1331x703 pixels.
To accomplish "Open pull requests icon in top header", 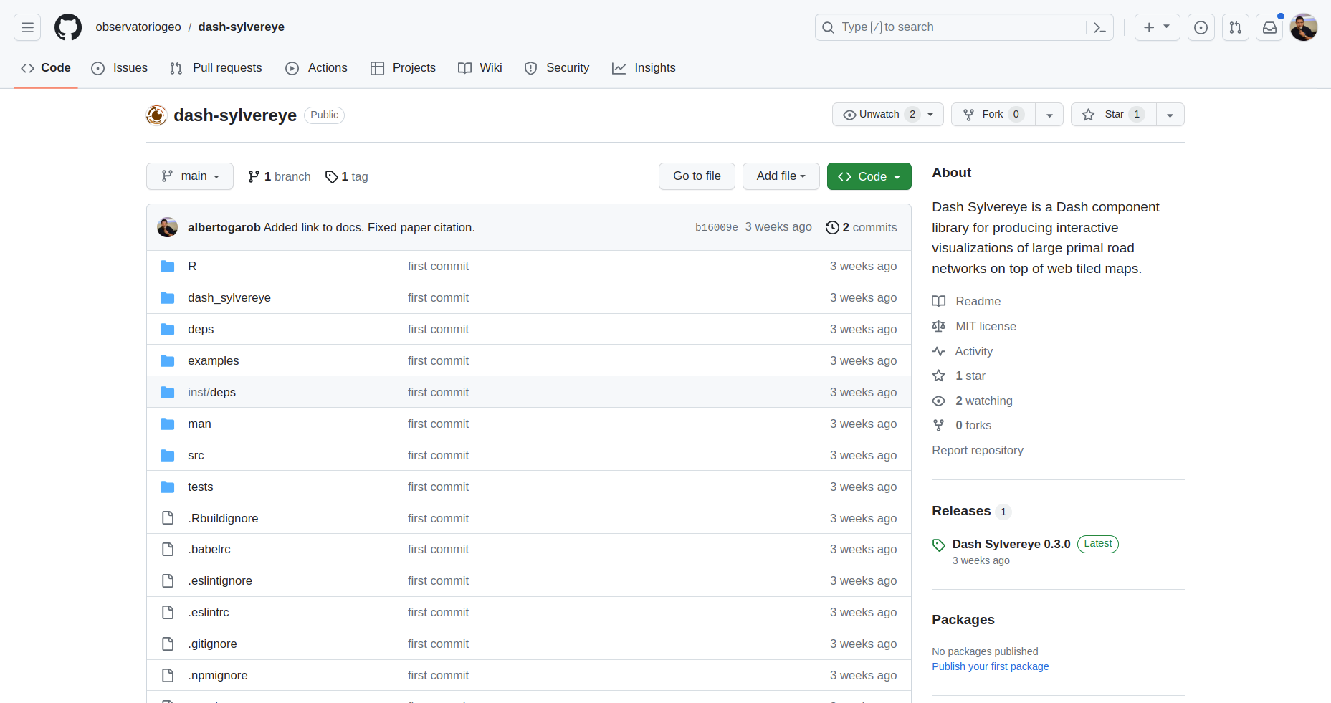I will [x=1236, y=27].
